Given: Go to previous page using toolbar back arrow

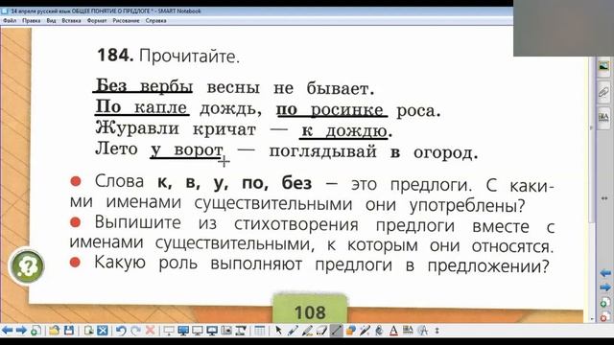Looking at the screenshot, I should tap(7, 331).
